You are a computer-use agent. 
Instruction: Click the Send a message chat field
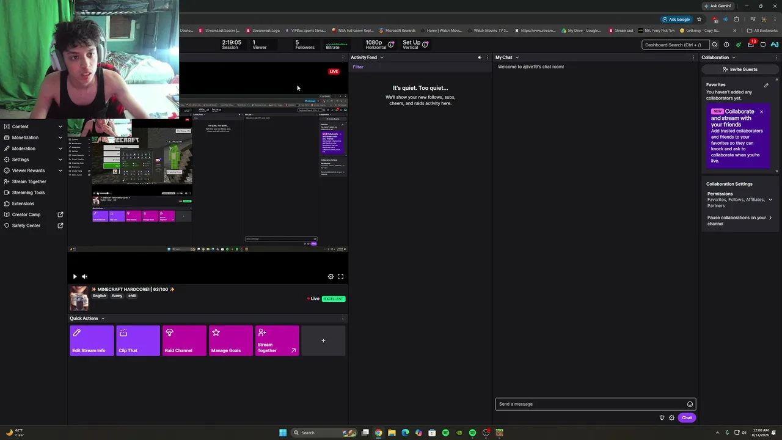tap(590, 404)
